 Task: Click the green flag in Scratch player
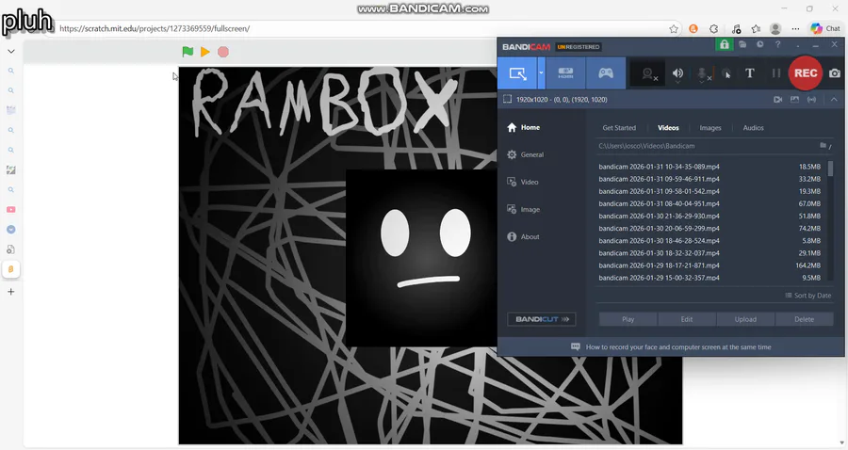click(188, 52)
